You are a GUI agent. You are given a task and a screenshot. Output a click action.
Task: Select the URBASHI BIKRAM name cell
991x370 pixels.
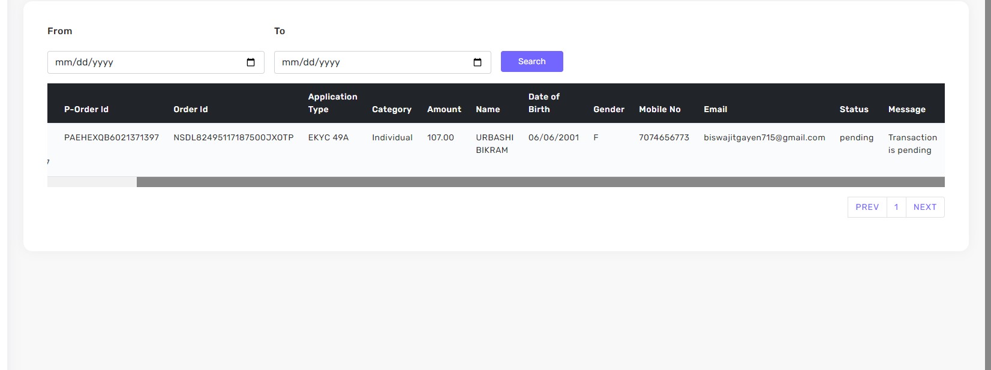click(494, 144)
